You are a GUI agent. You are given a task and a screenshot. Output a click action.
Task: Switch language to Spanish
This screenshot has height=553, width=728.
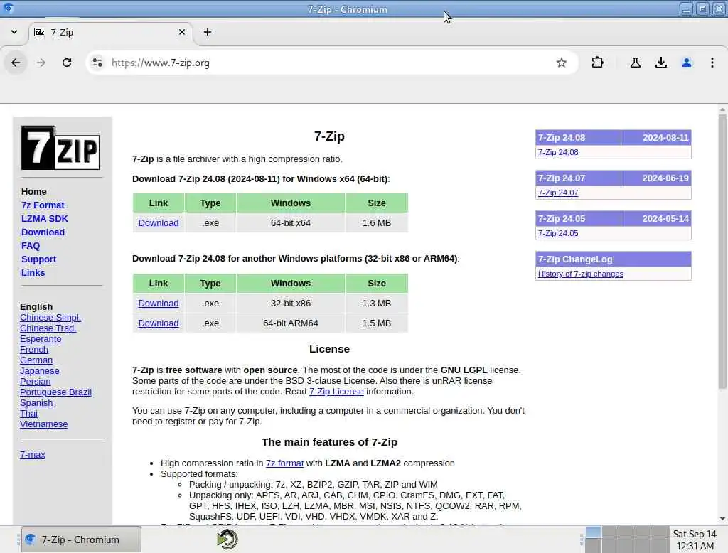point(36,403)
